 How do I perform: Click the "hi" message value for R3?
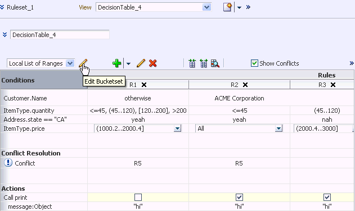point(327,207)
